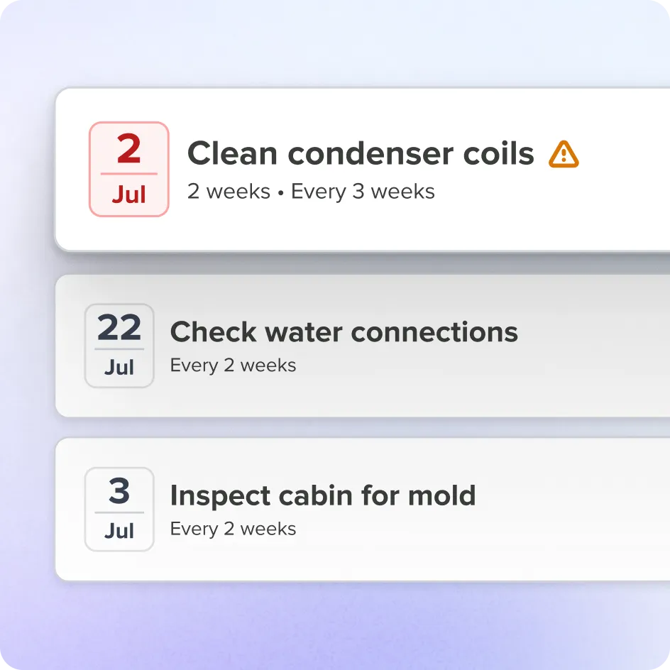Select the red 2 Jul date badge
Viewport: 670px width, 670px height.
tap(129, 169)
